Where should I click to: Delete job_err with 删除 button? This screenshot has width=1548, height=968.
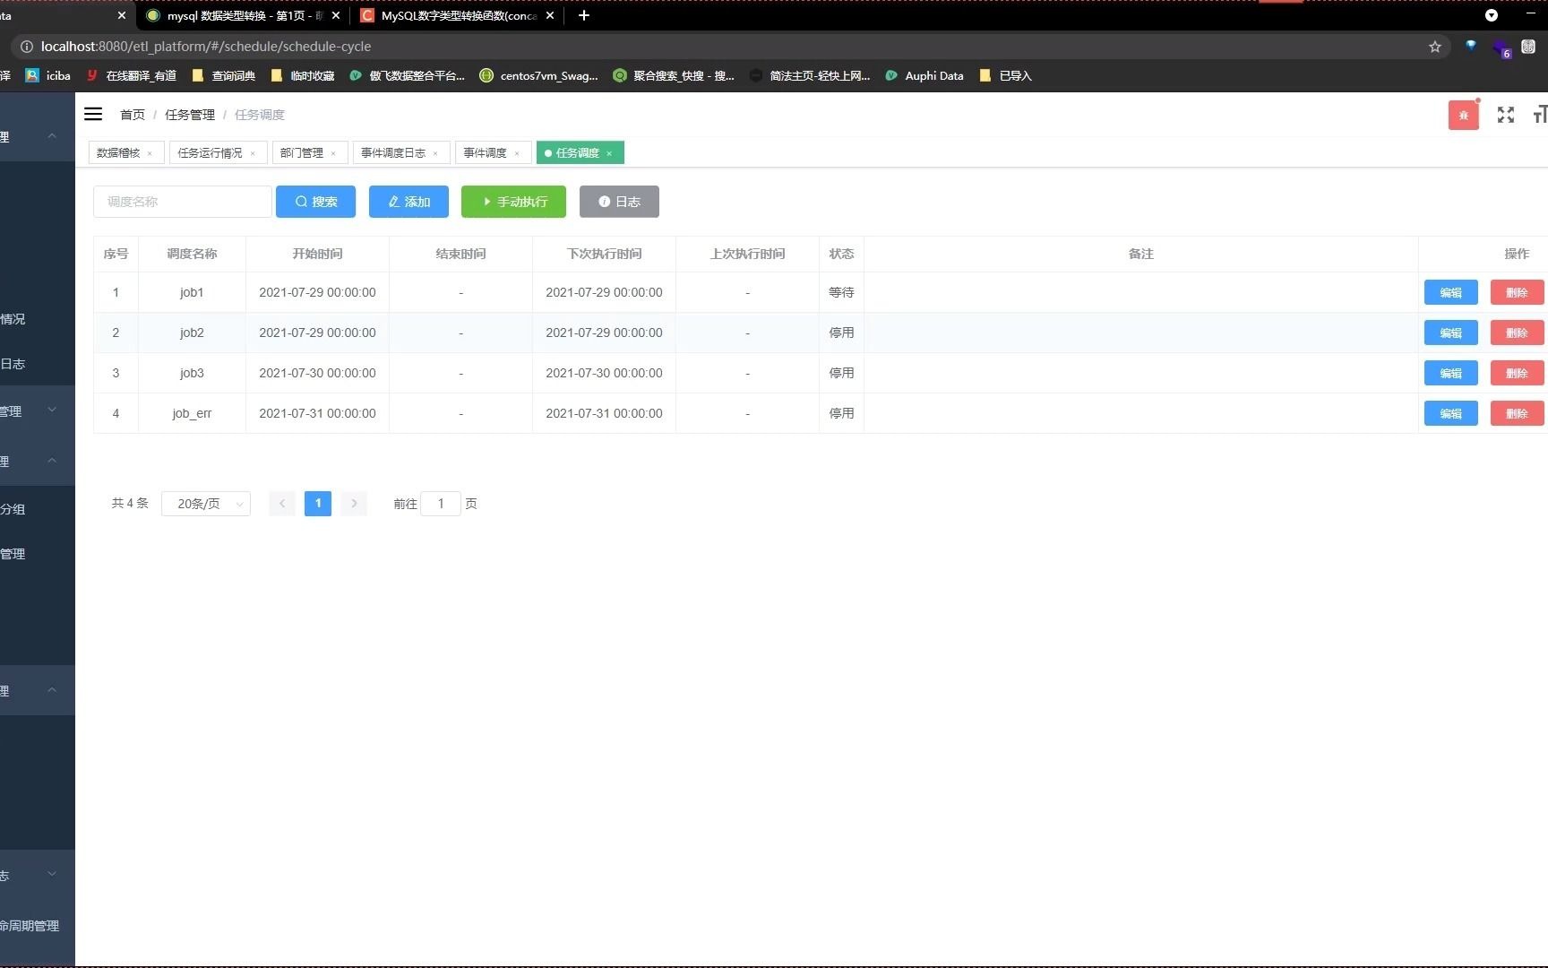[1517, 413]
